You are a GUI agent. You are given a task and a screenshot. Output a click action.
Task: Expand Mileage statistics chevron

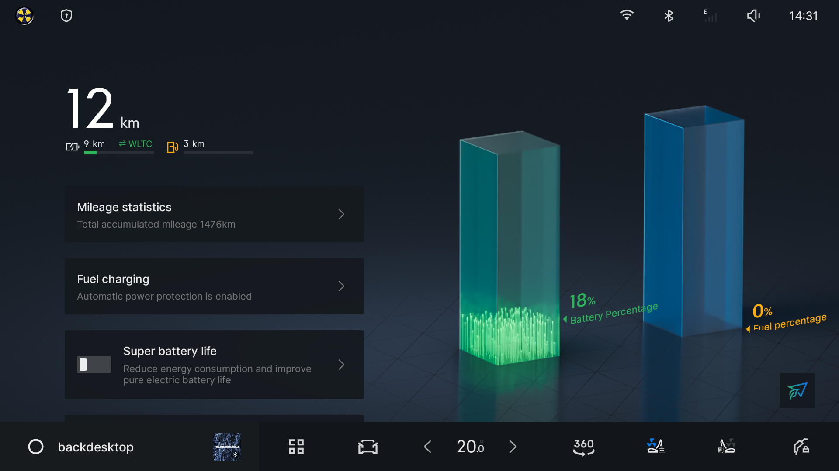[341, 214]
